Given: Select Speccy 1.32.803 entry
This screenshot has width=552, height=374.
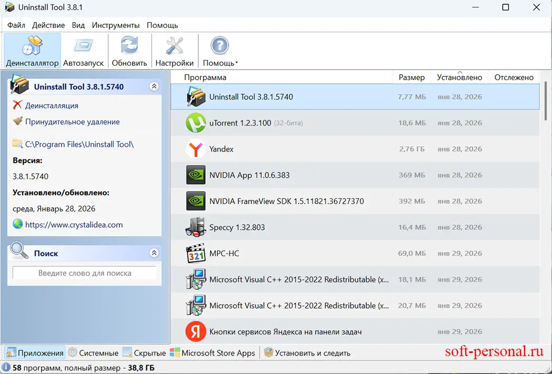Looking at the screenshot, I should (x=237, y=227).
